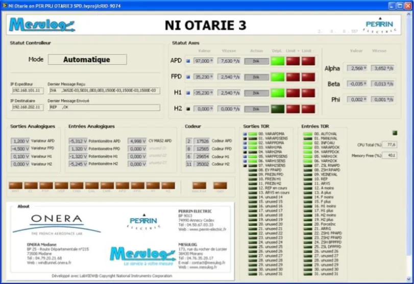Click the Memory Free 40.1 field
The image size is (414, 284).
coord(389,155)
